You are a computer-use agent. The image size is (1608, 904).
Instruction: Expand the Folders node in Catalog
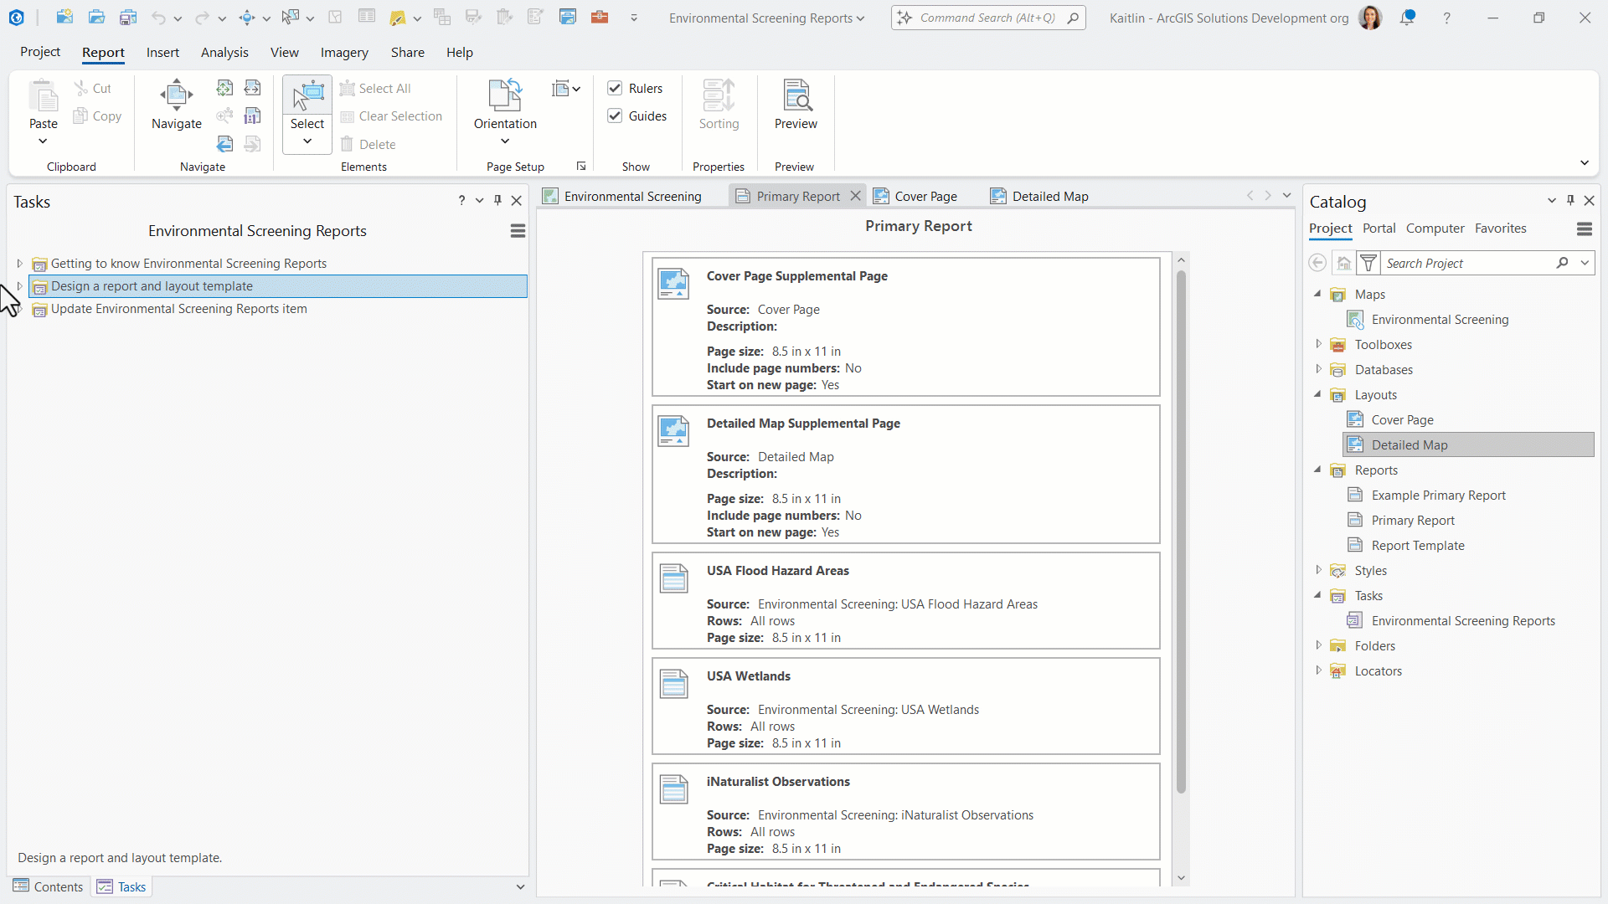(1318, 645)
